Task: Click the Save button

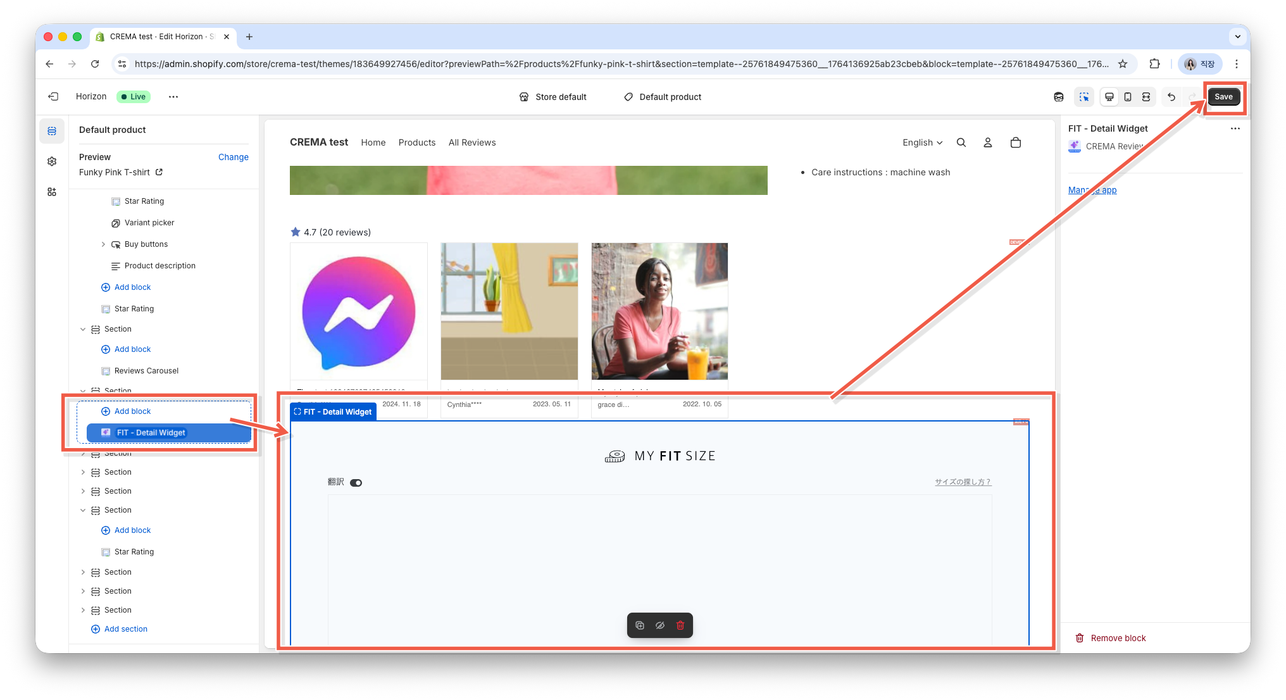Action: pos(1223,97)
